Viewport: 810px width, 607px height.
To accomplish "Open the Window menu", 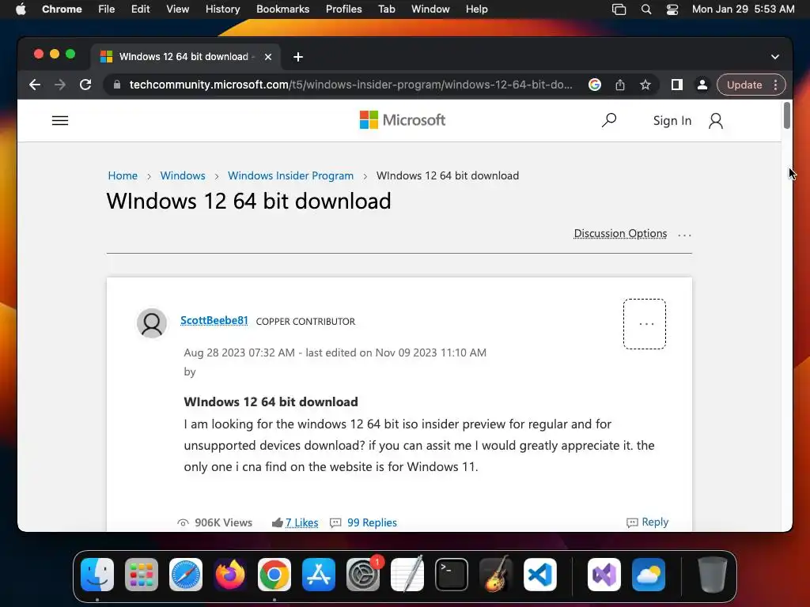I will point(430,9).
